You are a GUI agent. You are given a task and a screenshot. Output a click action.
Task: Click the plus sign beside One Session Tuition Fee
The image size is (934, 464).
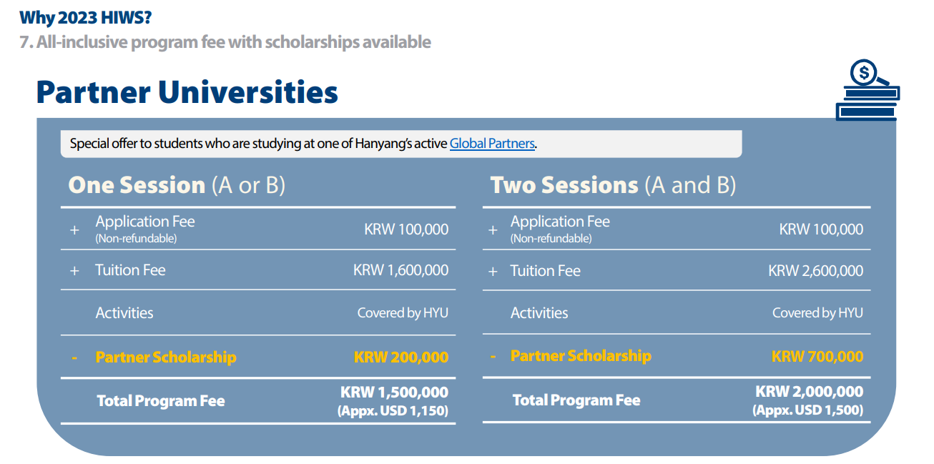click(74, 271)
